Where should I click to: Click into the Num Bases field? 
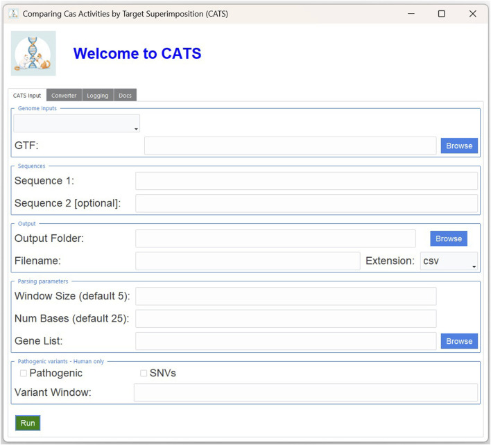(286, 319)
